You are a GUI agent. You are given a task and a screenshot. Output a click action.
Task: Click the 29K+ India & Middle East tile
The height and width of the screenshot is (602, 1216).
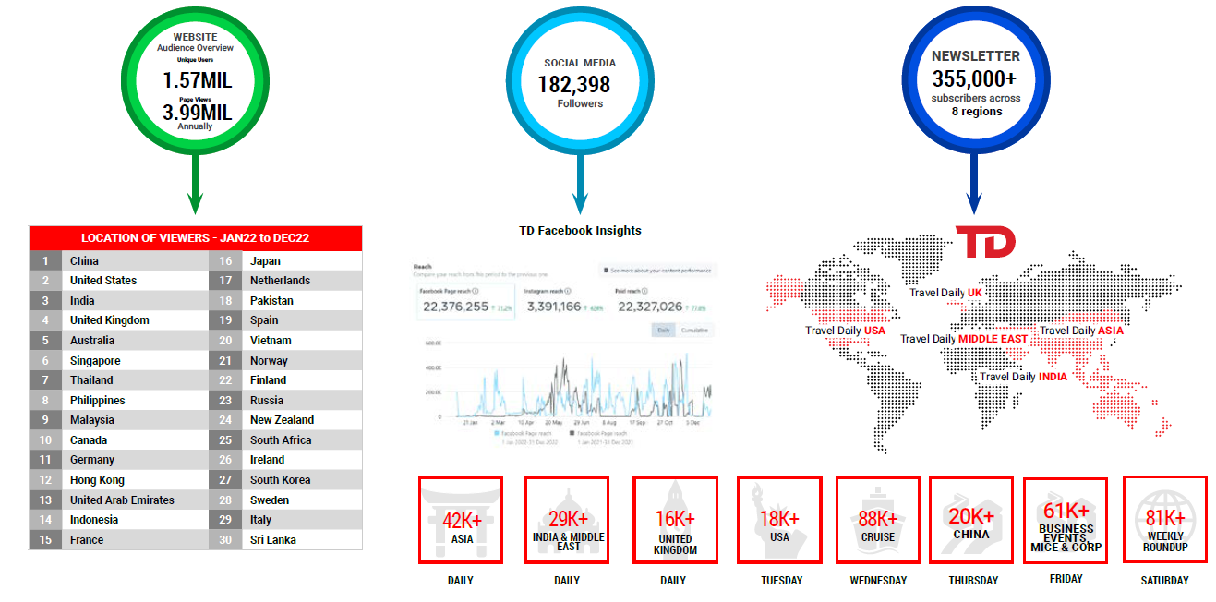tap(567, 520)
